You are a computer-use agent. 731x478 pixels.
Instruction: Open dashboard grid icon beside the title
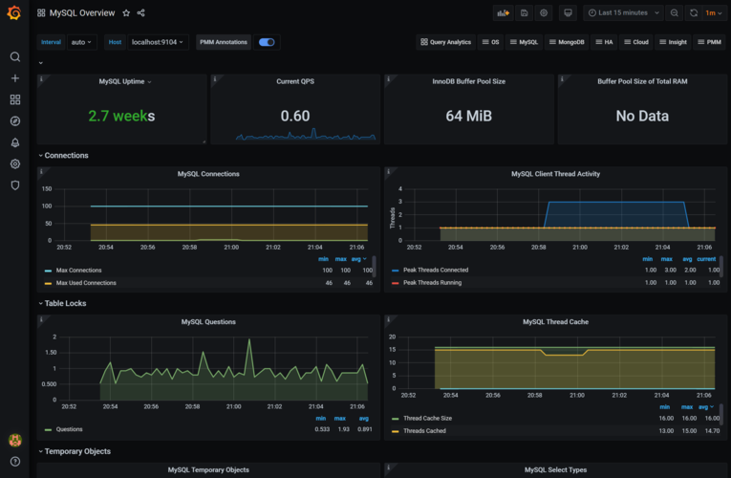41,13
